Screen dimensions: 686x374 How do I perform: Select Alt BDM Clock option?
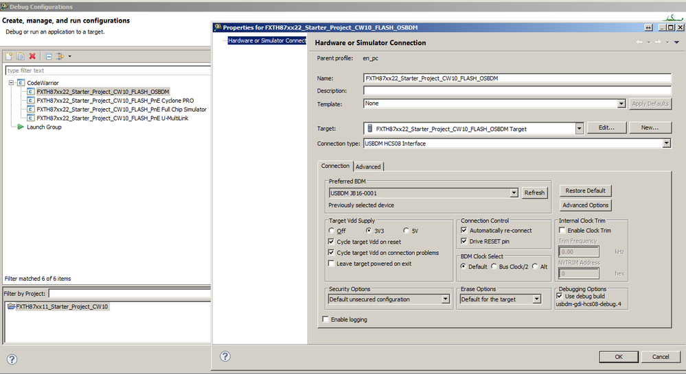535,266
